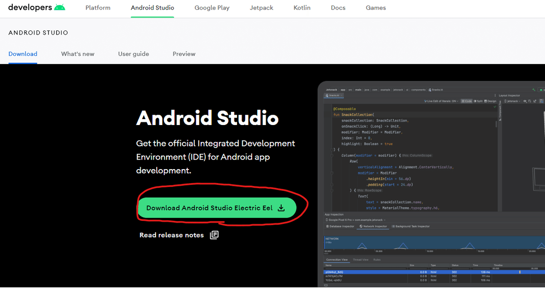Image resolution: width=545 pixels, height=295 pixels.
Task: Switch to the Download tab
Action: click(x=23, y=54)
